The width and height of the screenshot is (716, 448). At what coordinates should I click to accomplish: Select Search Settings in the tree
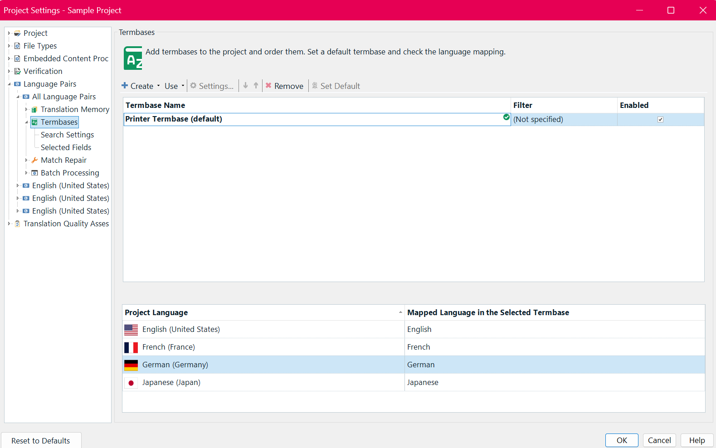pyautogui.click(x=67, y=135)
